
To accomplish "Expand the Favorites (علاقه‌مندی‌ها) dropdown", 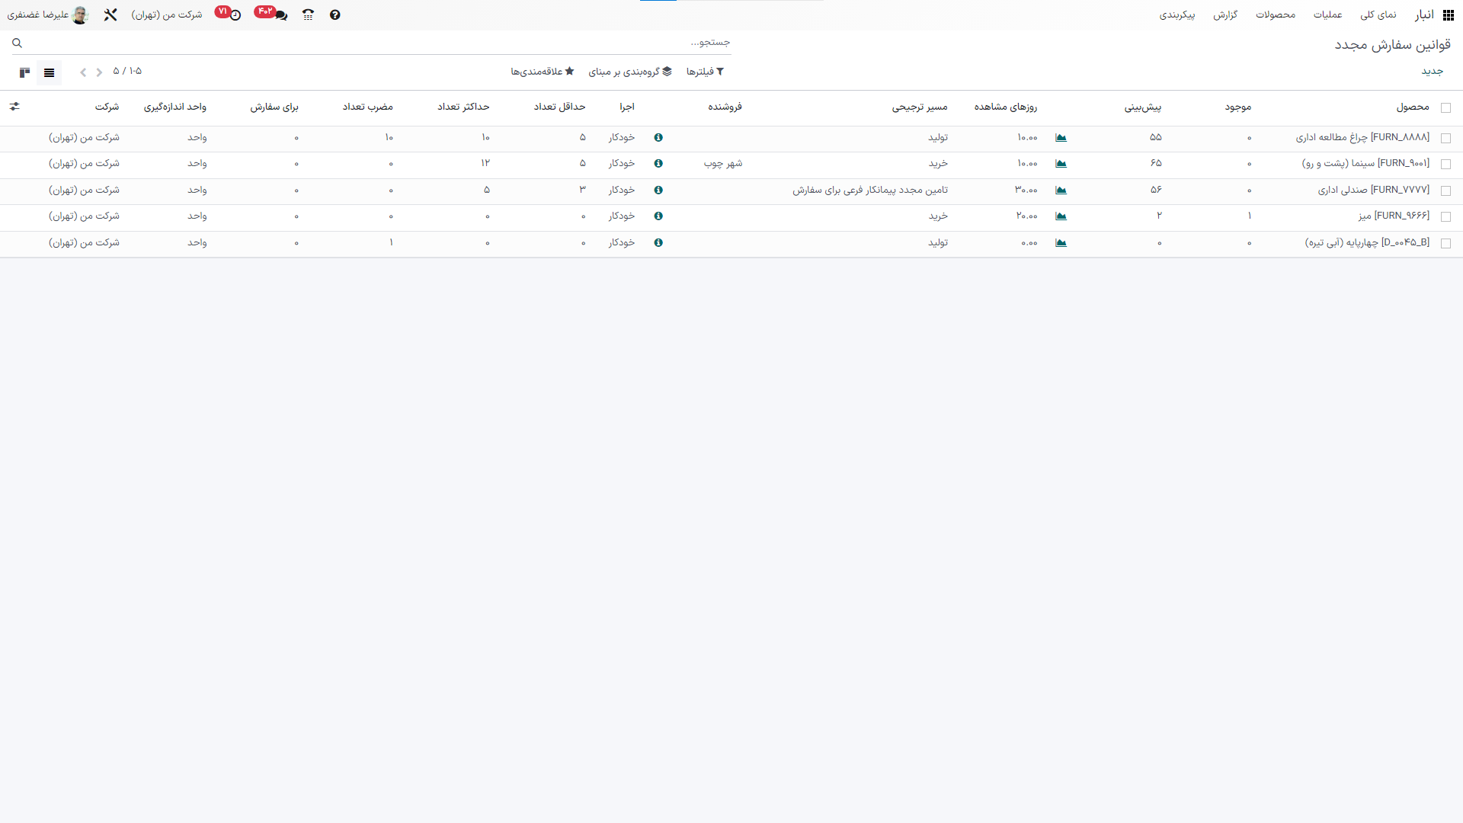I will click(x=542, y=72).
